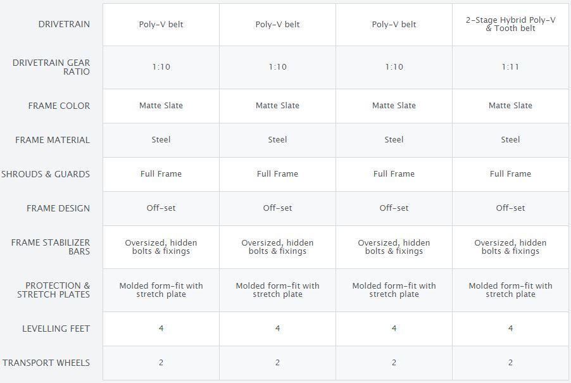
Task: Click the FRAME MATERIAL label
Action: click(x=53, y=140)
